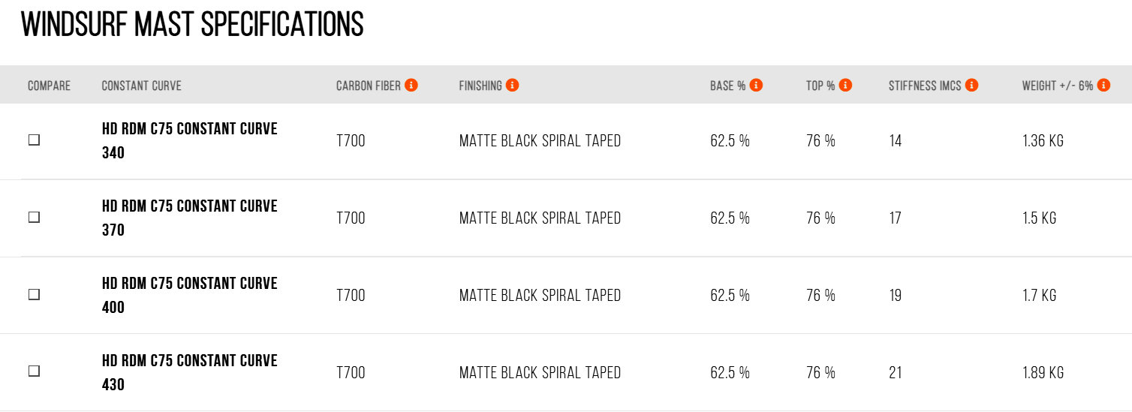Open HD RDM C75 Constant Curve 370 link
The height and width of the screenshot is (412, 1132).
[x=190, y=218]
